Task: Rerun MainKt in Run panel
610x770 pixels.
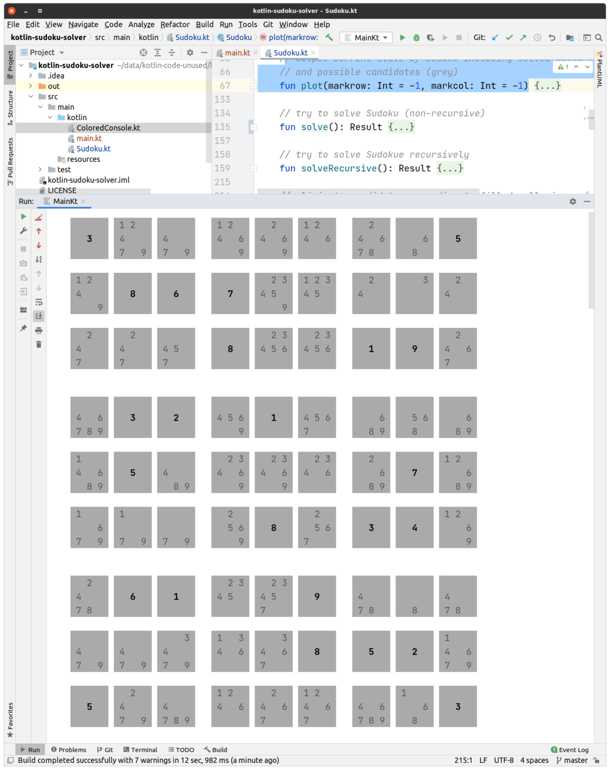Action: 24,217
